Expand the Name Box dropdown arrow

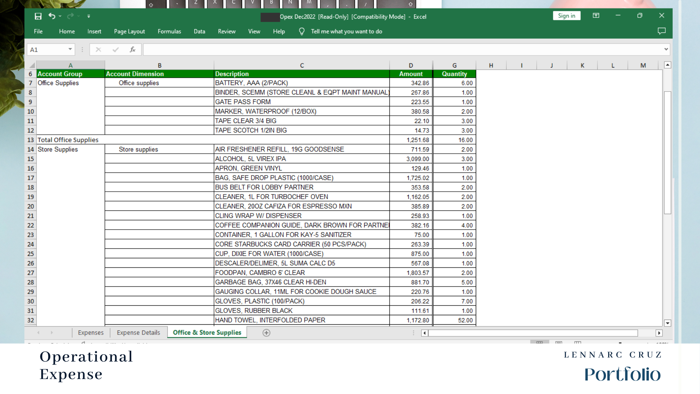tap(70, 49)
